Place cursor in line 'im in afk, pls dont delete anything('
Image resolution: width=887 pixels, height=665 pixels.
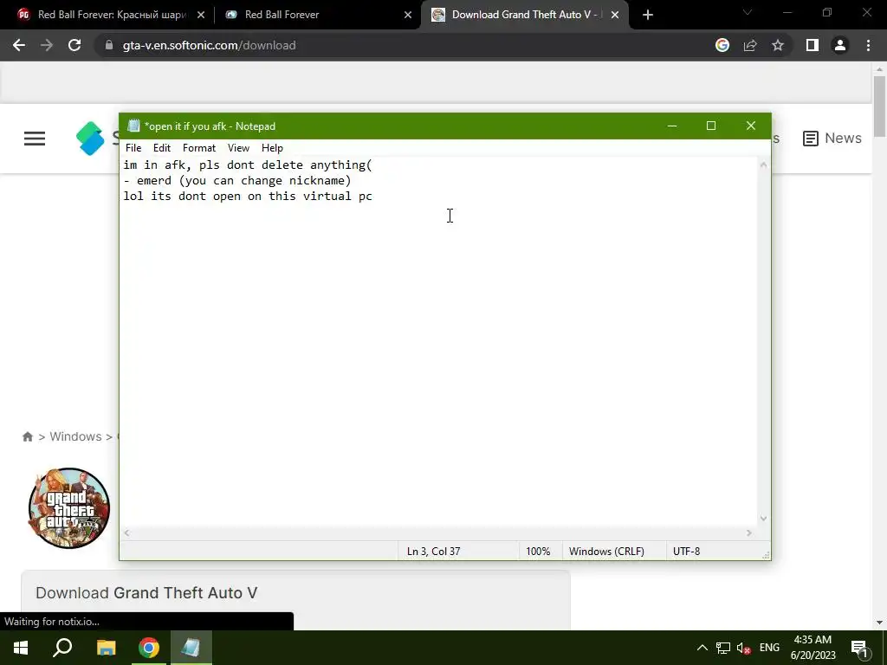tap(248, 165)
